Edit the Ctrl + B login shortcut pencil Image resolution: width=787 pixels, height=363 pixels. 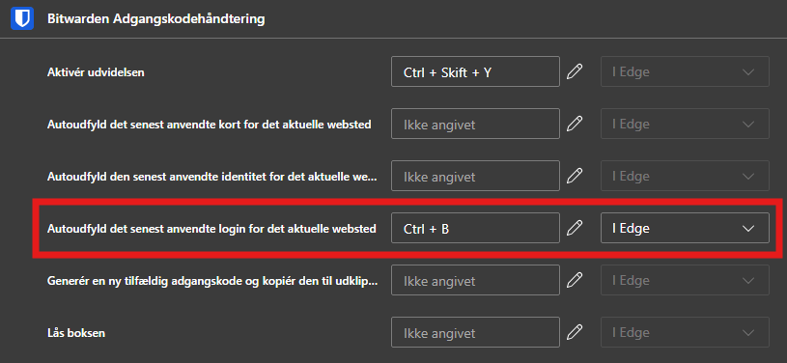point(575,228)
